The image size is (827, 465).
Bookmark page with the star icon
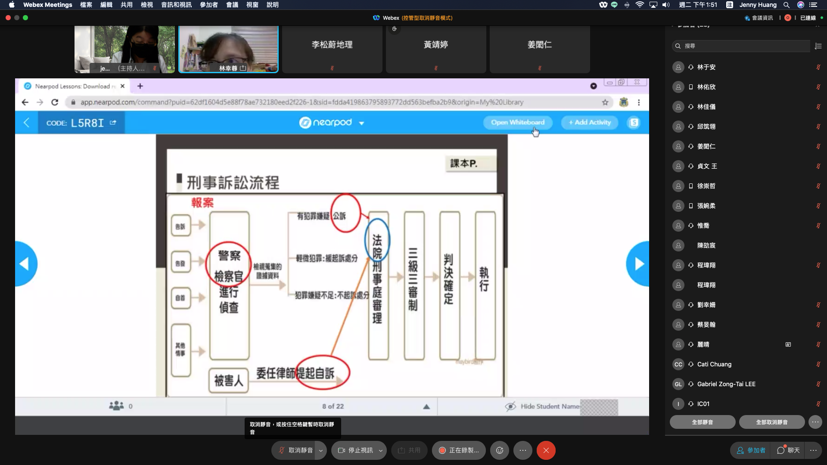[x=605, y=102]
